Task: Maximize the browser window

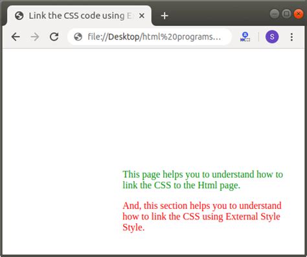Action: (x=286, y=14)
